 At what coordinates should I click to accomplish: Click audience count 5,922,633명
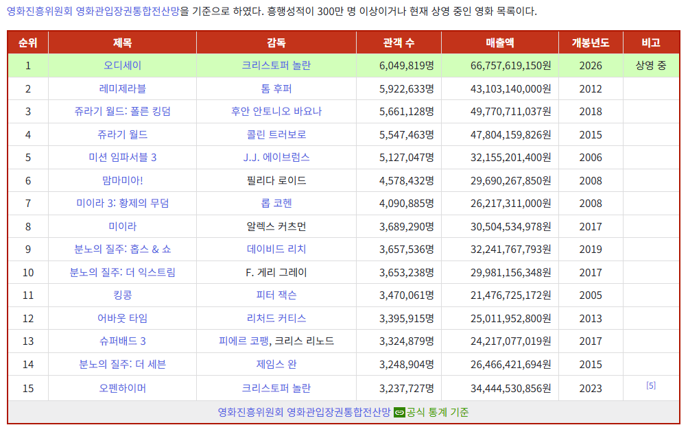coord(407,88)
